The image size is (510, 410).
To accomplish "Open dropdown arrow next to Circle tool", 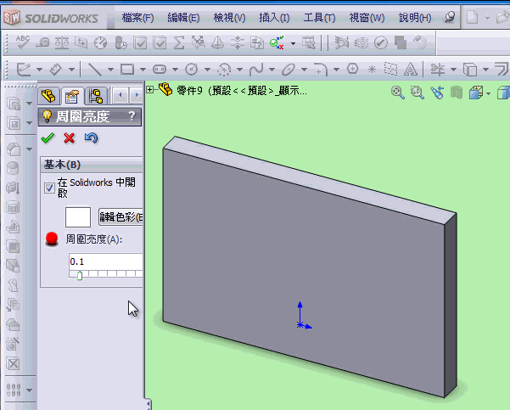I will tap(207, 70).
